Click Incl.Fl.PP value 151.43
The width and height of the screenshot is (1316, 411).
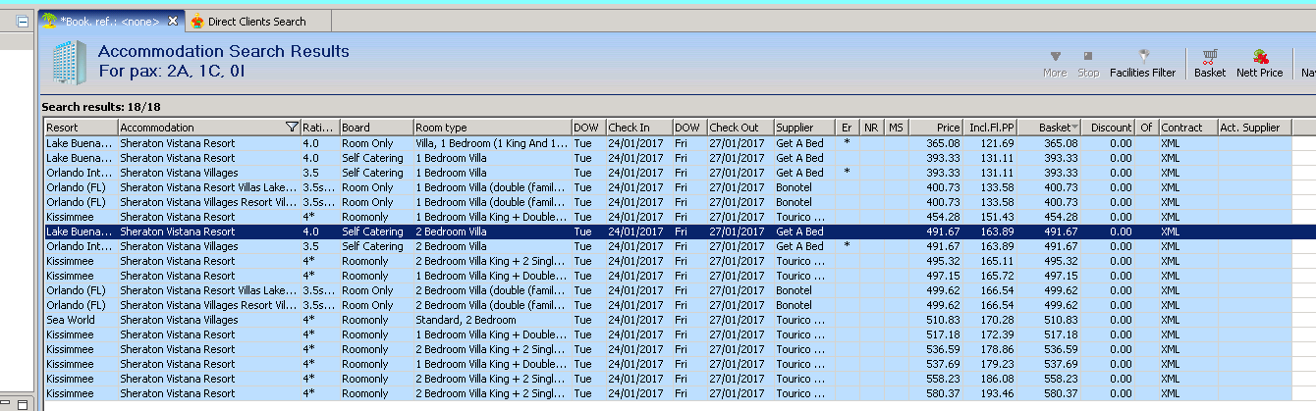(x=991, y=217)
